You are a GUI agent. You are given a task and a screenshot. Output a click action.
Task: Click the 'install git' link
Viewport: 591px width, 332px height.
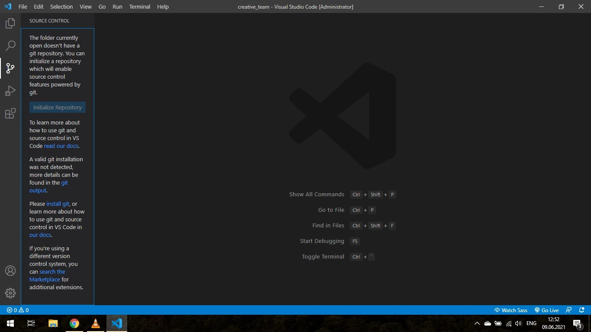point(58,204)
